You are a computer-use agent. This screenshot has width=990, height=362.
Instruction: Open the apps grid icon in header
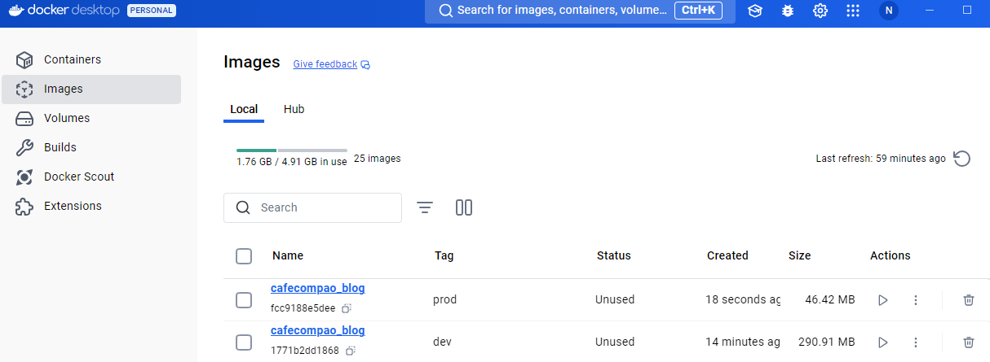coord(853,11)
